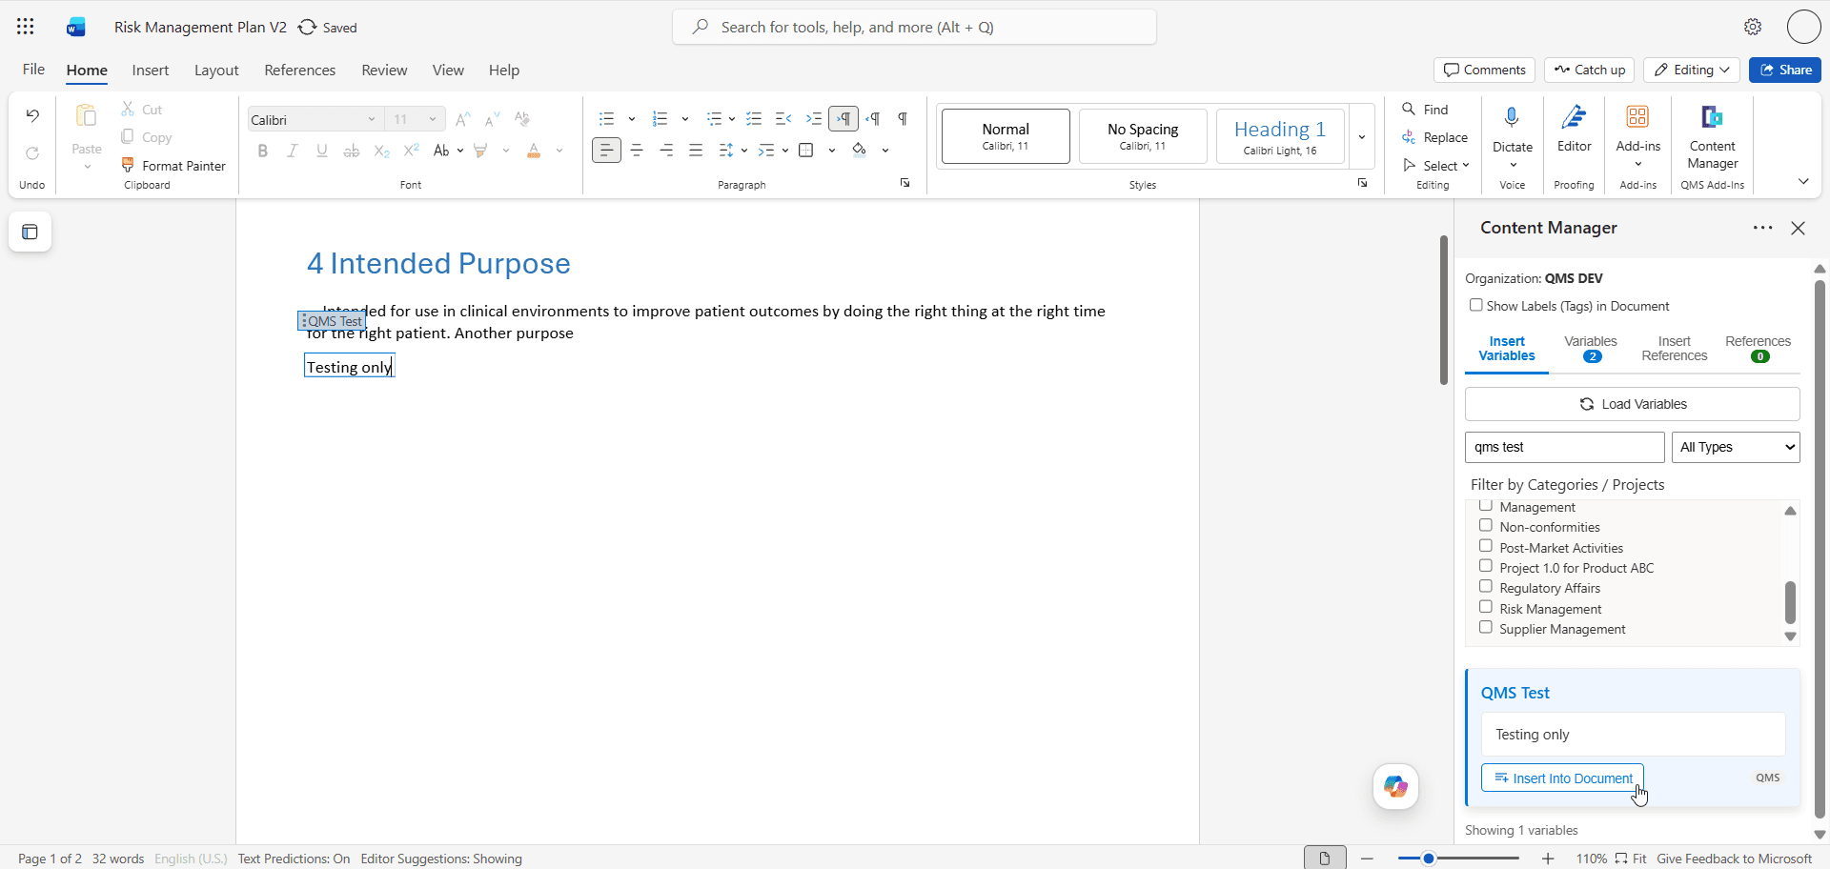The image size is (1830, 869).
Task: Check the Supplier Management category
Action: pyautogui.click(x=1485, y=627)
